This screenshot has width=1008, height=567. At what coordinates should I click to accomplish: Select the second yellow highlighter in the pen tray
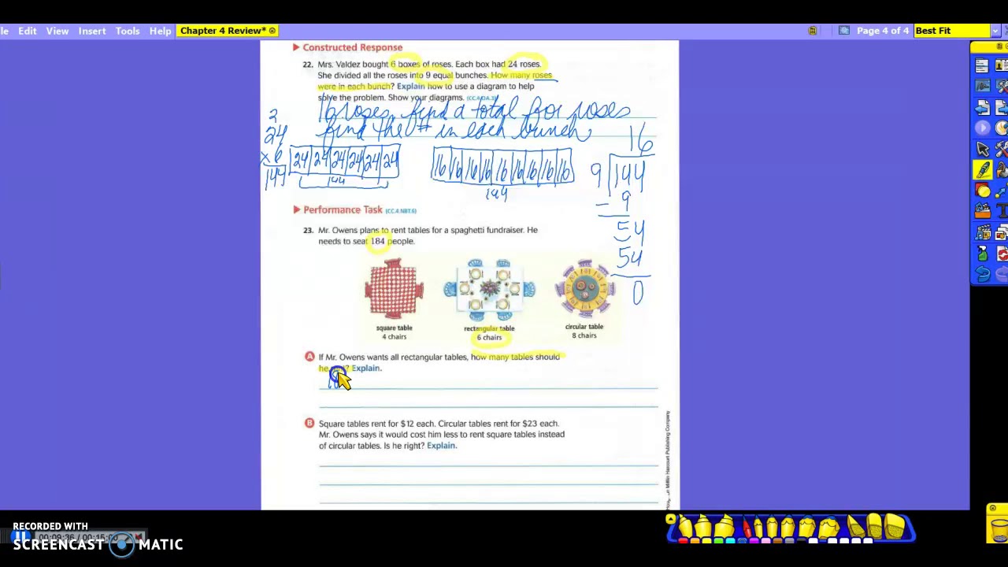coord(702,527)
